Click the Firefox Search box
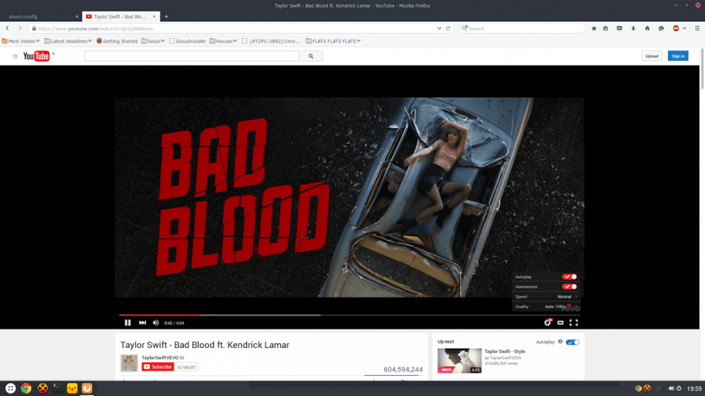This screenshot has width=705, height=396. pos(522,29)
